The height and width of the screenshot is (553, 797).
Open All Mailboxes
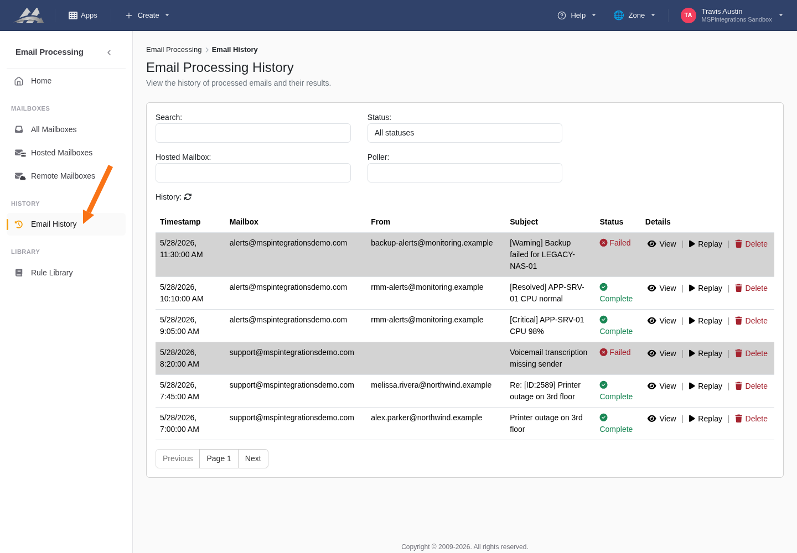[66, 129]
